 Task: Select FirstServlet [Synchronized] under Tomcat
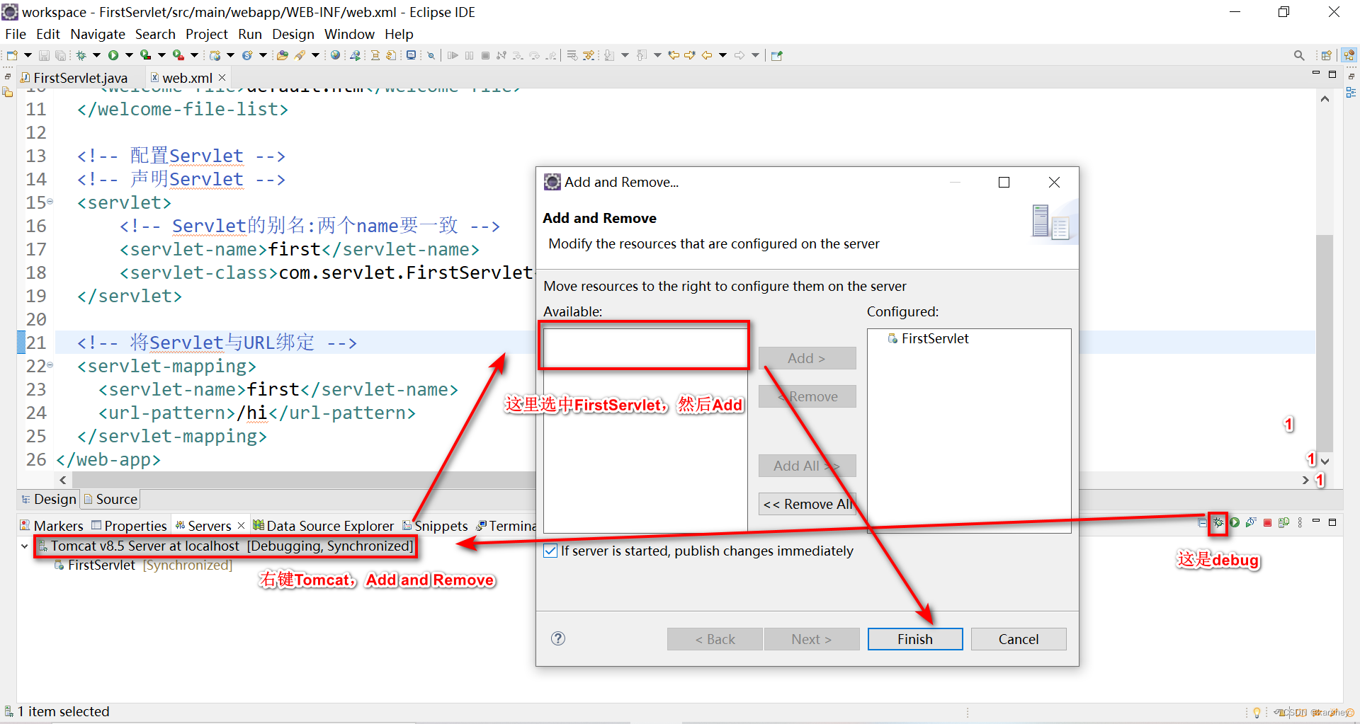143,565
